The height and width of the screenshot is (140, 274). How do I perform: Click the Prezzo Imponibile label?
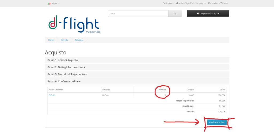(x=185, y=101)
